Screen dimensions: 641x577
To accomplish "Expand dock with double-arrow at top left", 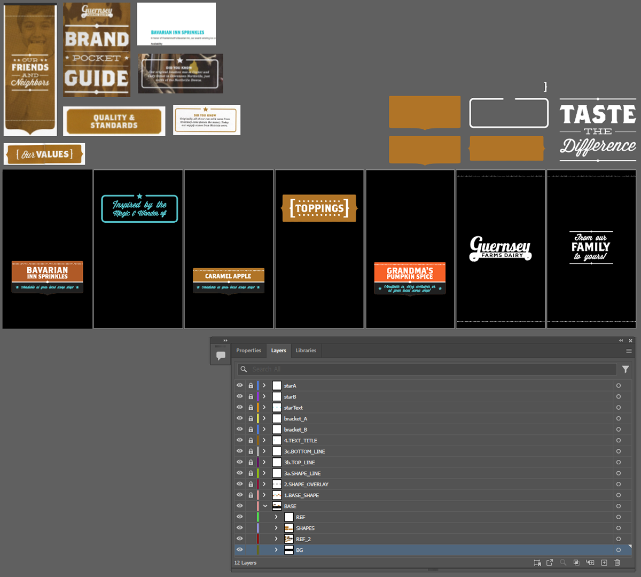I will [x=225, y=340].
